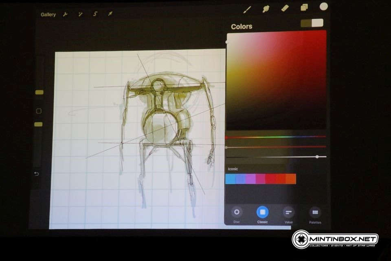
Task: Switch to the Disc color tab
Action: click(x=237, y=215)
